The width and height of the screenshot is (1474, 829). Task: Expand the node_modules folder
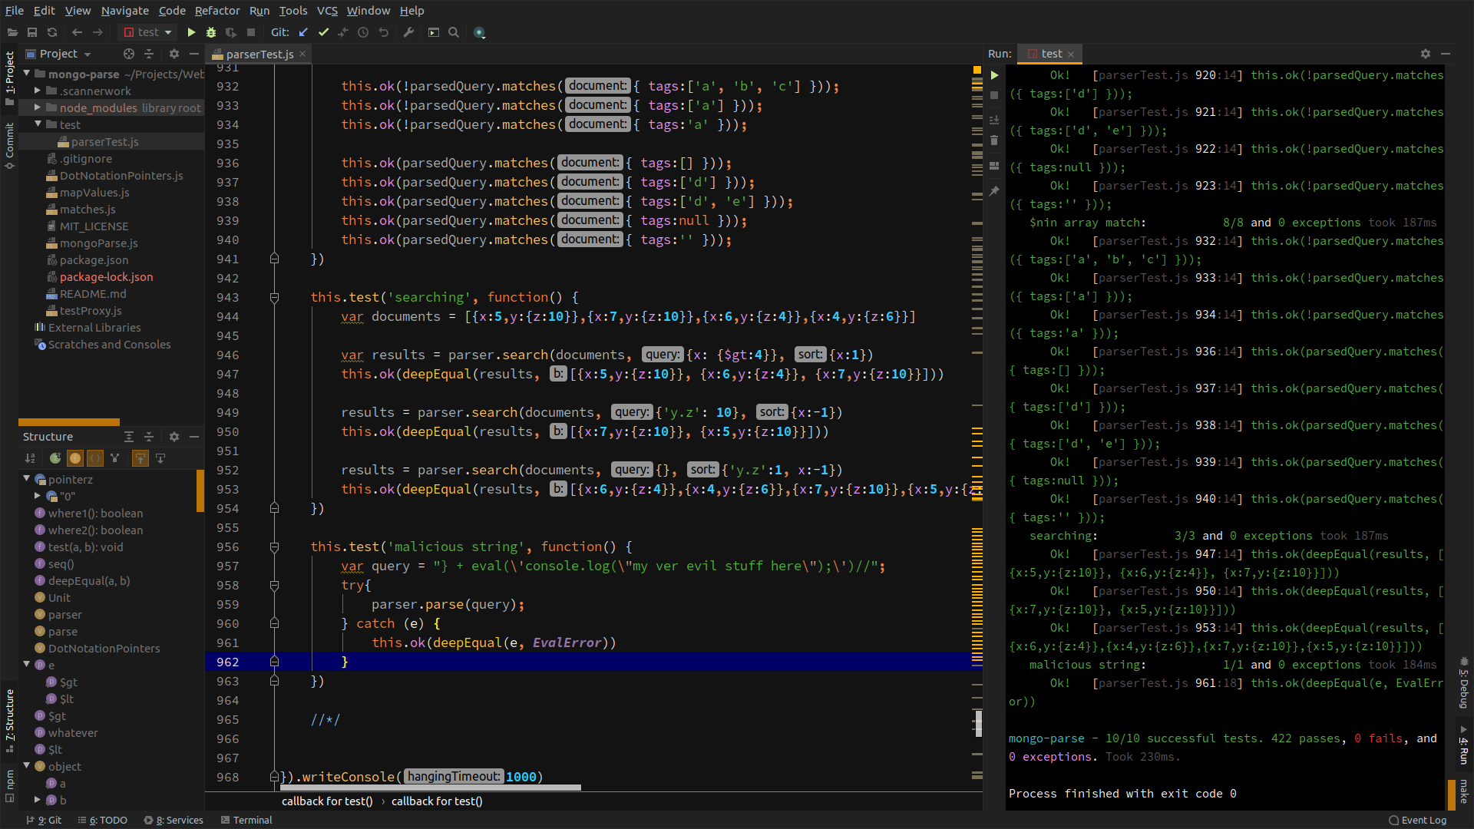coord(38,107)
